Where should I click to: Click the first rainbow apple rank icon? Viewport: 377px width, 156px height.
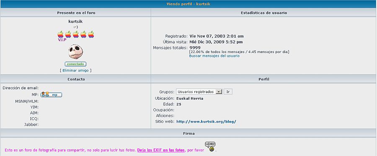click(60, 35)
